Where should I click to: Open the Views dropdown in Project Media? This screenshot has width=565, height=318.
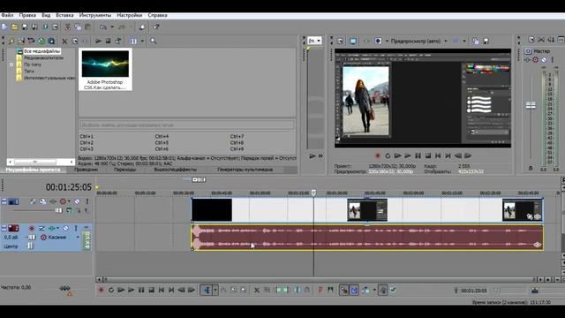(x=142, y=42)
